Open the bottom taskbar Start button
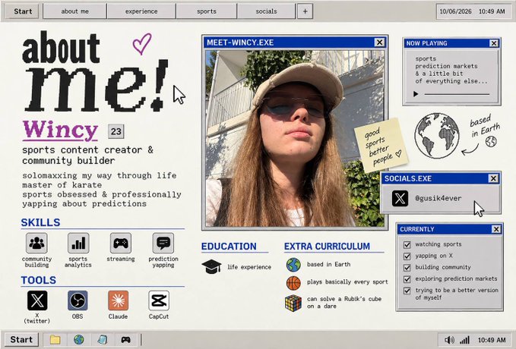The width and height of the screenshot is (516, 349). (21, 339)
